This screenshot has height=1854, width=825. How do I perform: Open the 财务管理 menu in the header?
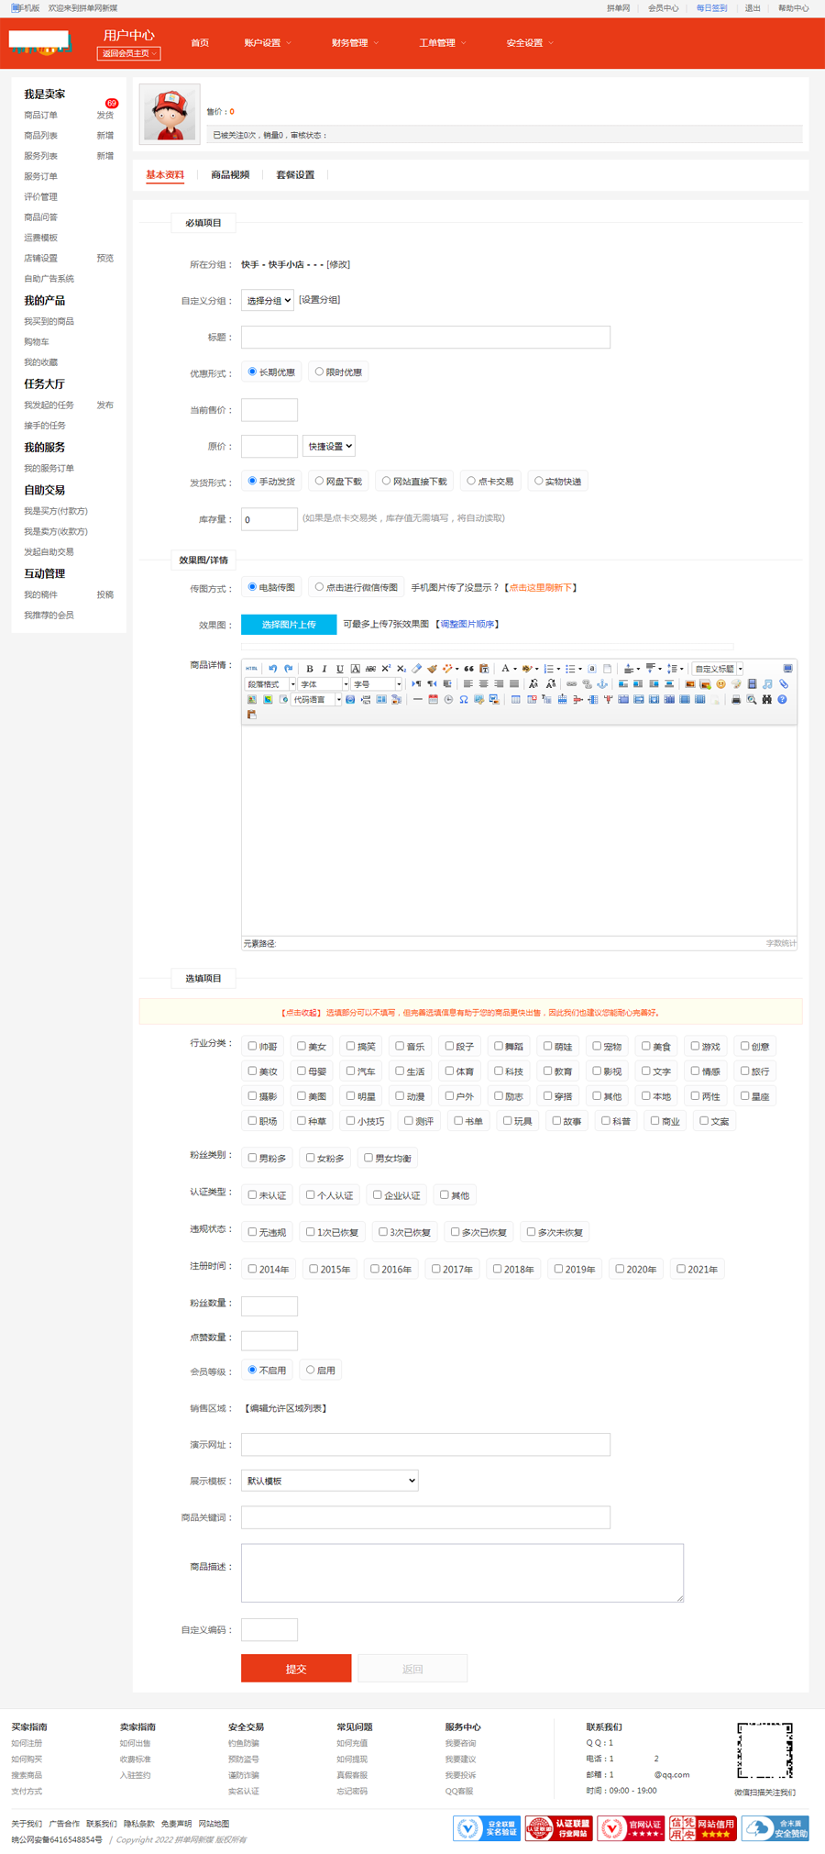[353, 43]
